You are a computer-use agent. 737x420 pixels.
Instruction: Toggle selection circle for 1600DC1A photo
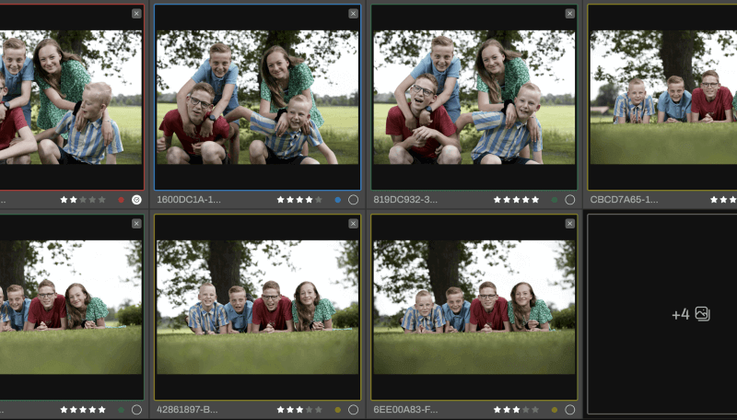click(x=353, y=199)
